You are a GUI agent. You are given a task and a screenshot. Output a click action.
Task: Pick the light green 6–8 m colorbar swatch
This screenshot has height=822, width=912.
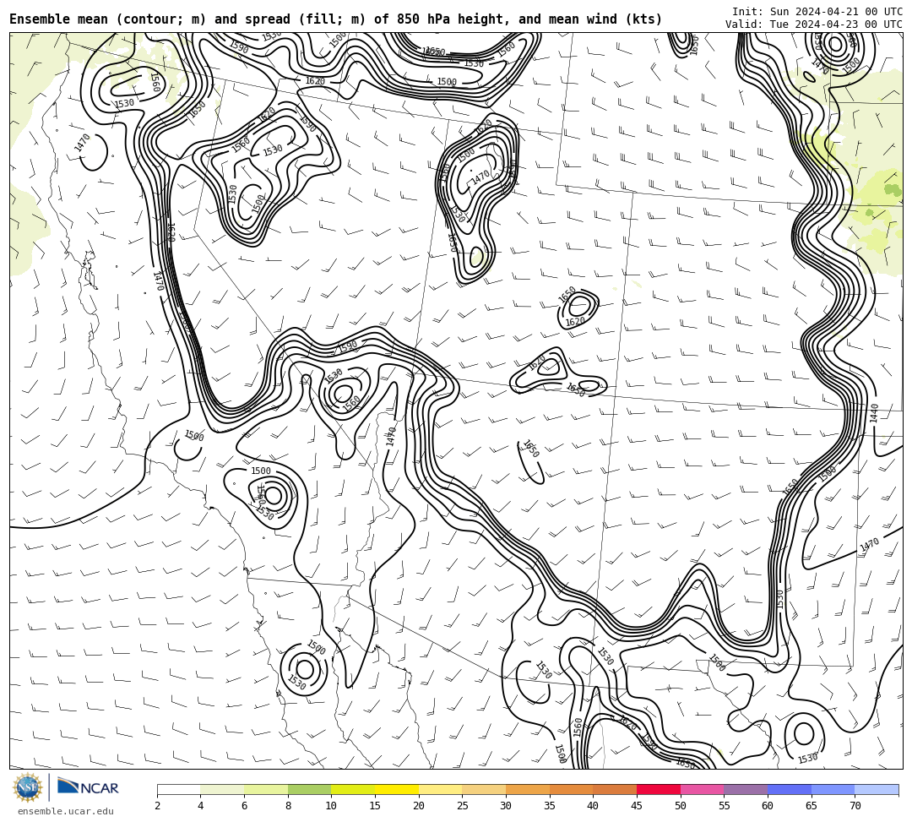click(x=266, y=789)
